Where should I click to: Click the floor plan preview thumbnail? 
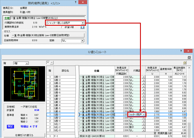[24, 84]
